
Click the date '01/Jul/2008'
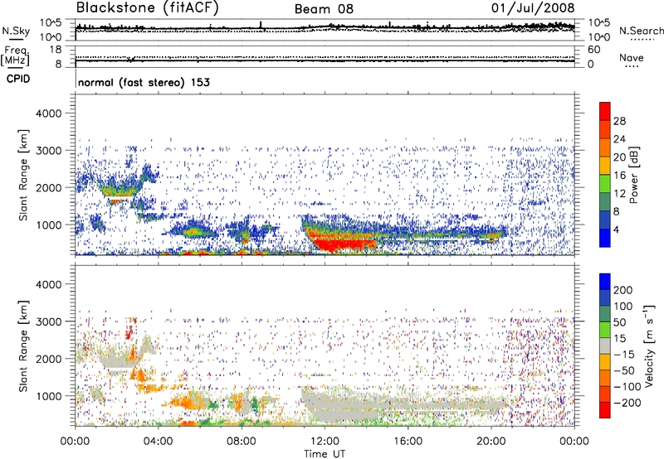[x=533, y=8]
